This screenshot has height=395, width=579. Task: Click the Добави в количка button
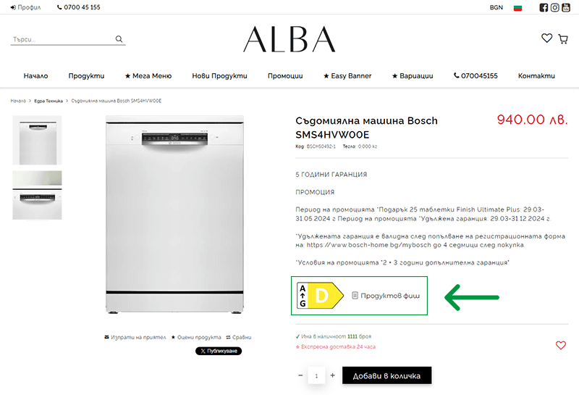pos(386,375)
